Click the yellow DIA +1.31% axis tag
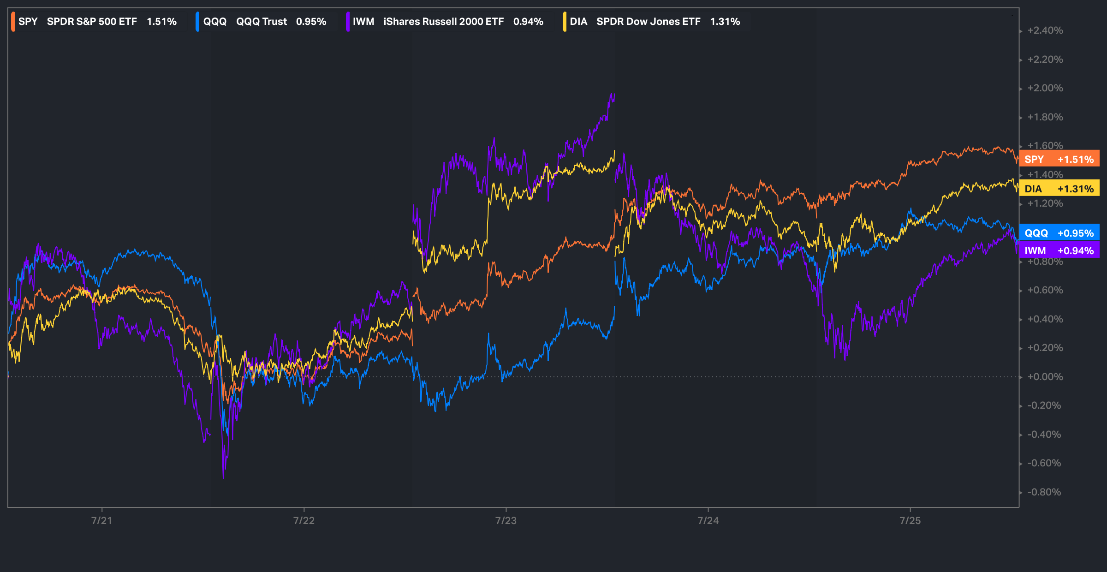 click(1059, 189)
